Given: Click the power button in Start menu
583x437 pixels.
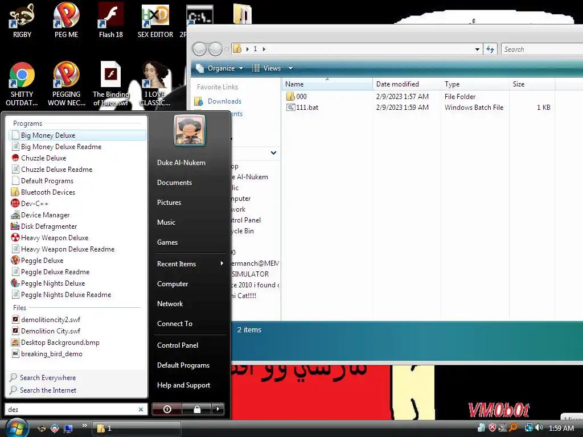Looking at the screenshot, I should [x=167, y=409].
